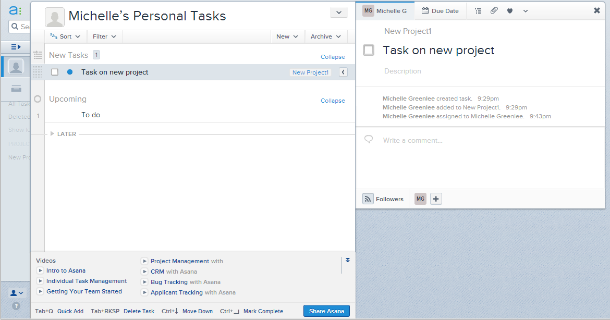Check off Task on new project in list
610x320 pixels.
coord(55,72)
